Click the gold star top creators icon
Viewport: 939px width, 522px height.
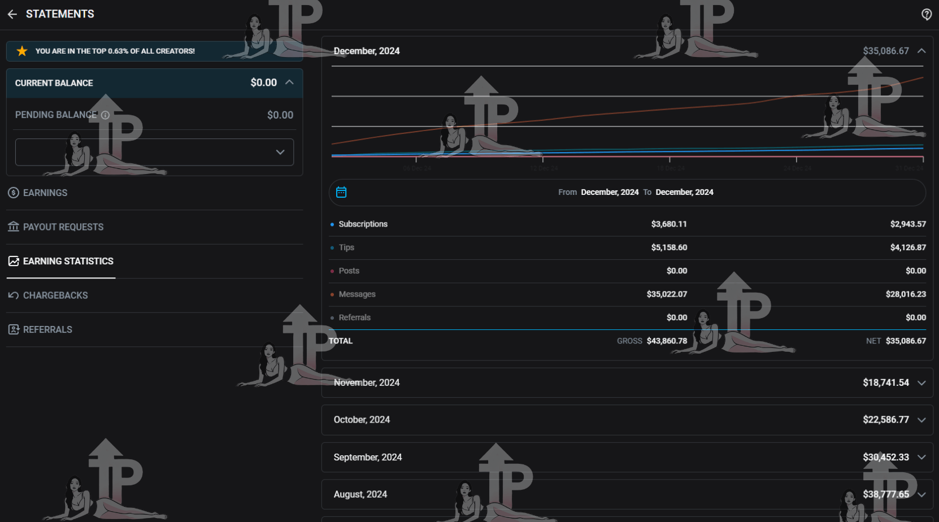[22, 51]
